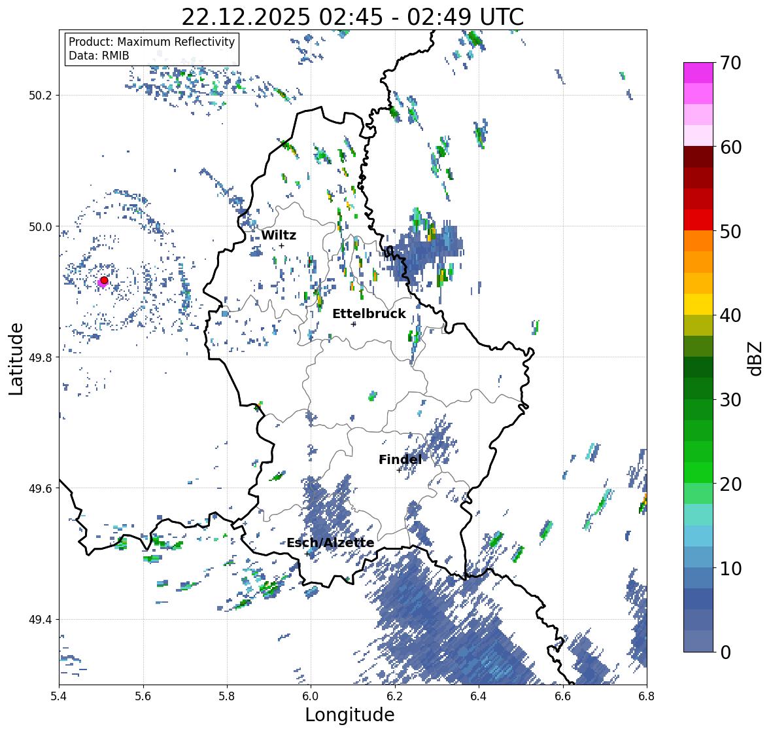Click the 'Product: Maximum Reflectivity' legend text
The width and height of the screenshot is (771, 731).
152,42
